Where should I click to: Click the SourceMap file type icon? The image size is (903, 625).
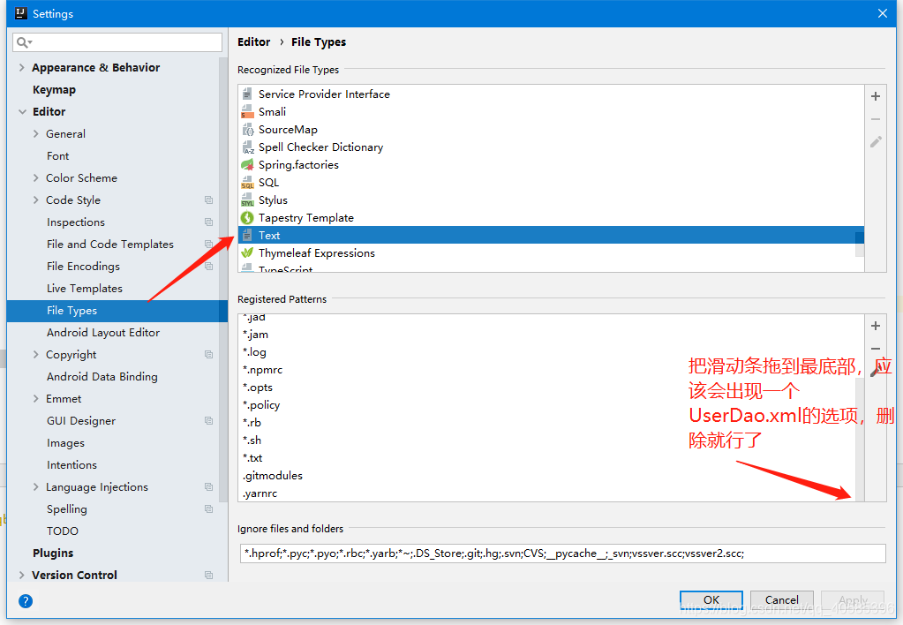[x=247, y=130]
